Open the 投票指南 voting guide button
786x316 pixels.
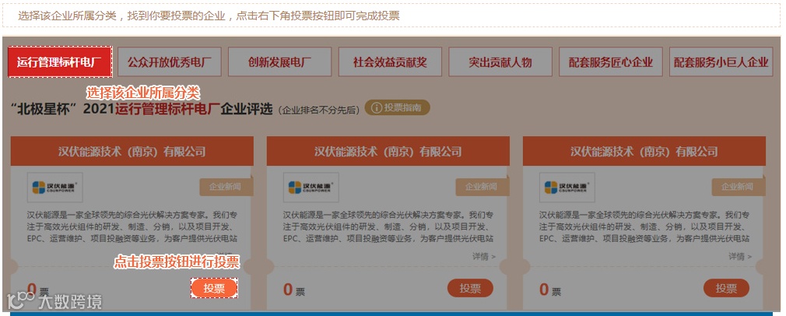(x=397, y=107)
